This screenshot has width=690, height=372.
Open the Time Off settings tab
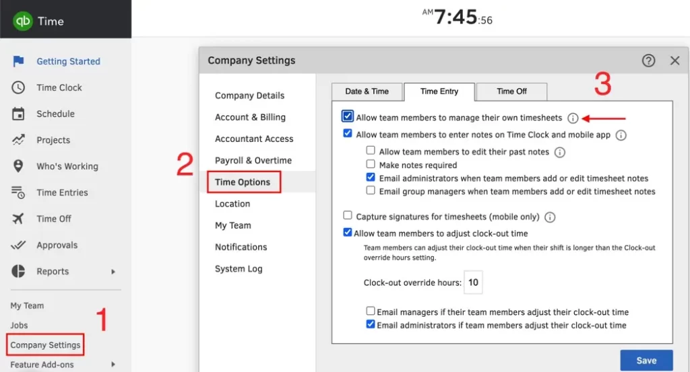pos(511,91)
